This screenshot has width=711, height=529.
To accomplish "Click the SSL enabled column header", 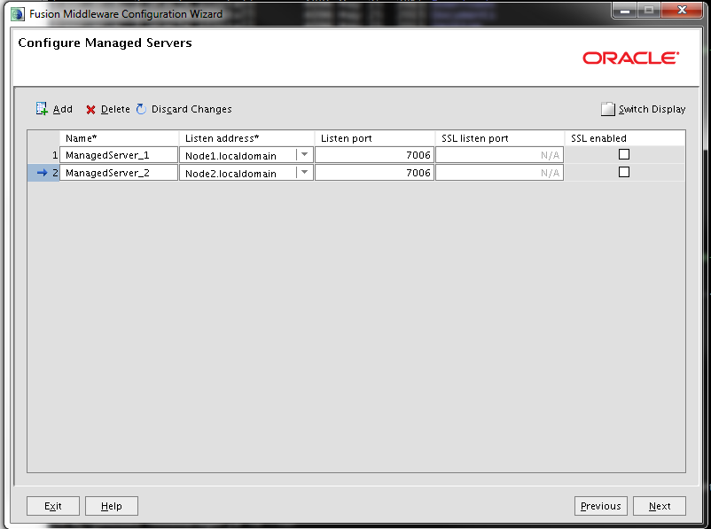I will [x=624, y=138].
